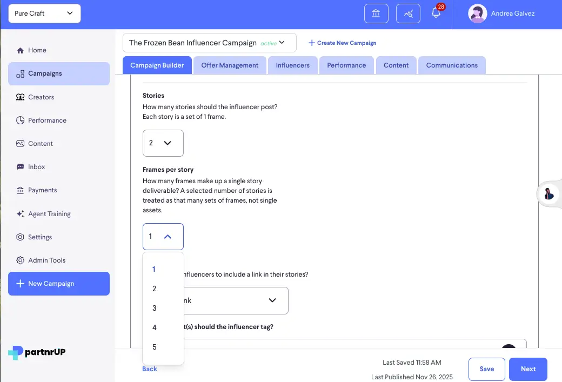The image size is (562, 382).
Task: Open the Stories count dropdown showing 2
Action: pyautogui.click(x=163, y=143)
